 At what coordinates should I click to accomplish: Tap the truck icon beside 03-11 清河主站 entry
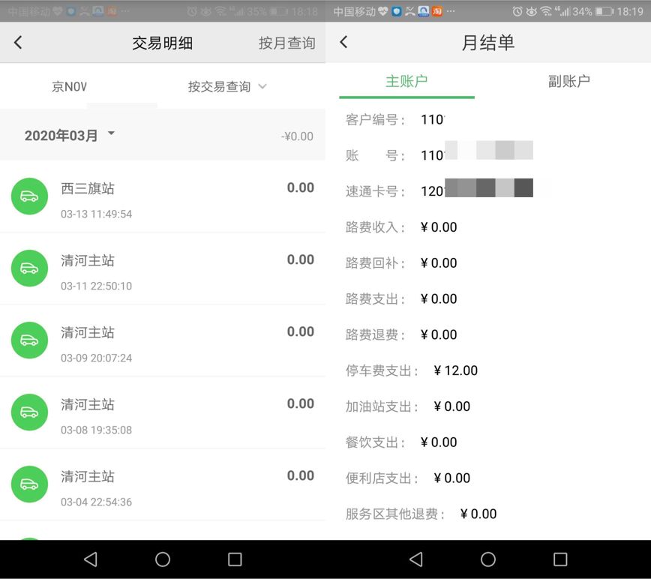pyautogui.click(x=29, y=268)
